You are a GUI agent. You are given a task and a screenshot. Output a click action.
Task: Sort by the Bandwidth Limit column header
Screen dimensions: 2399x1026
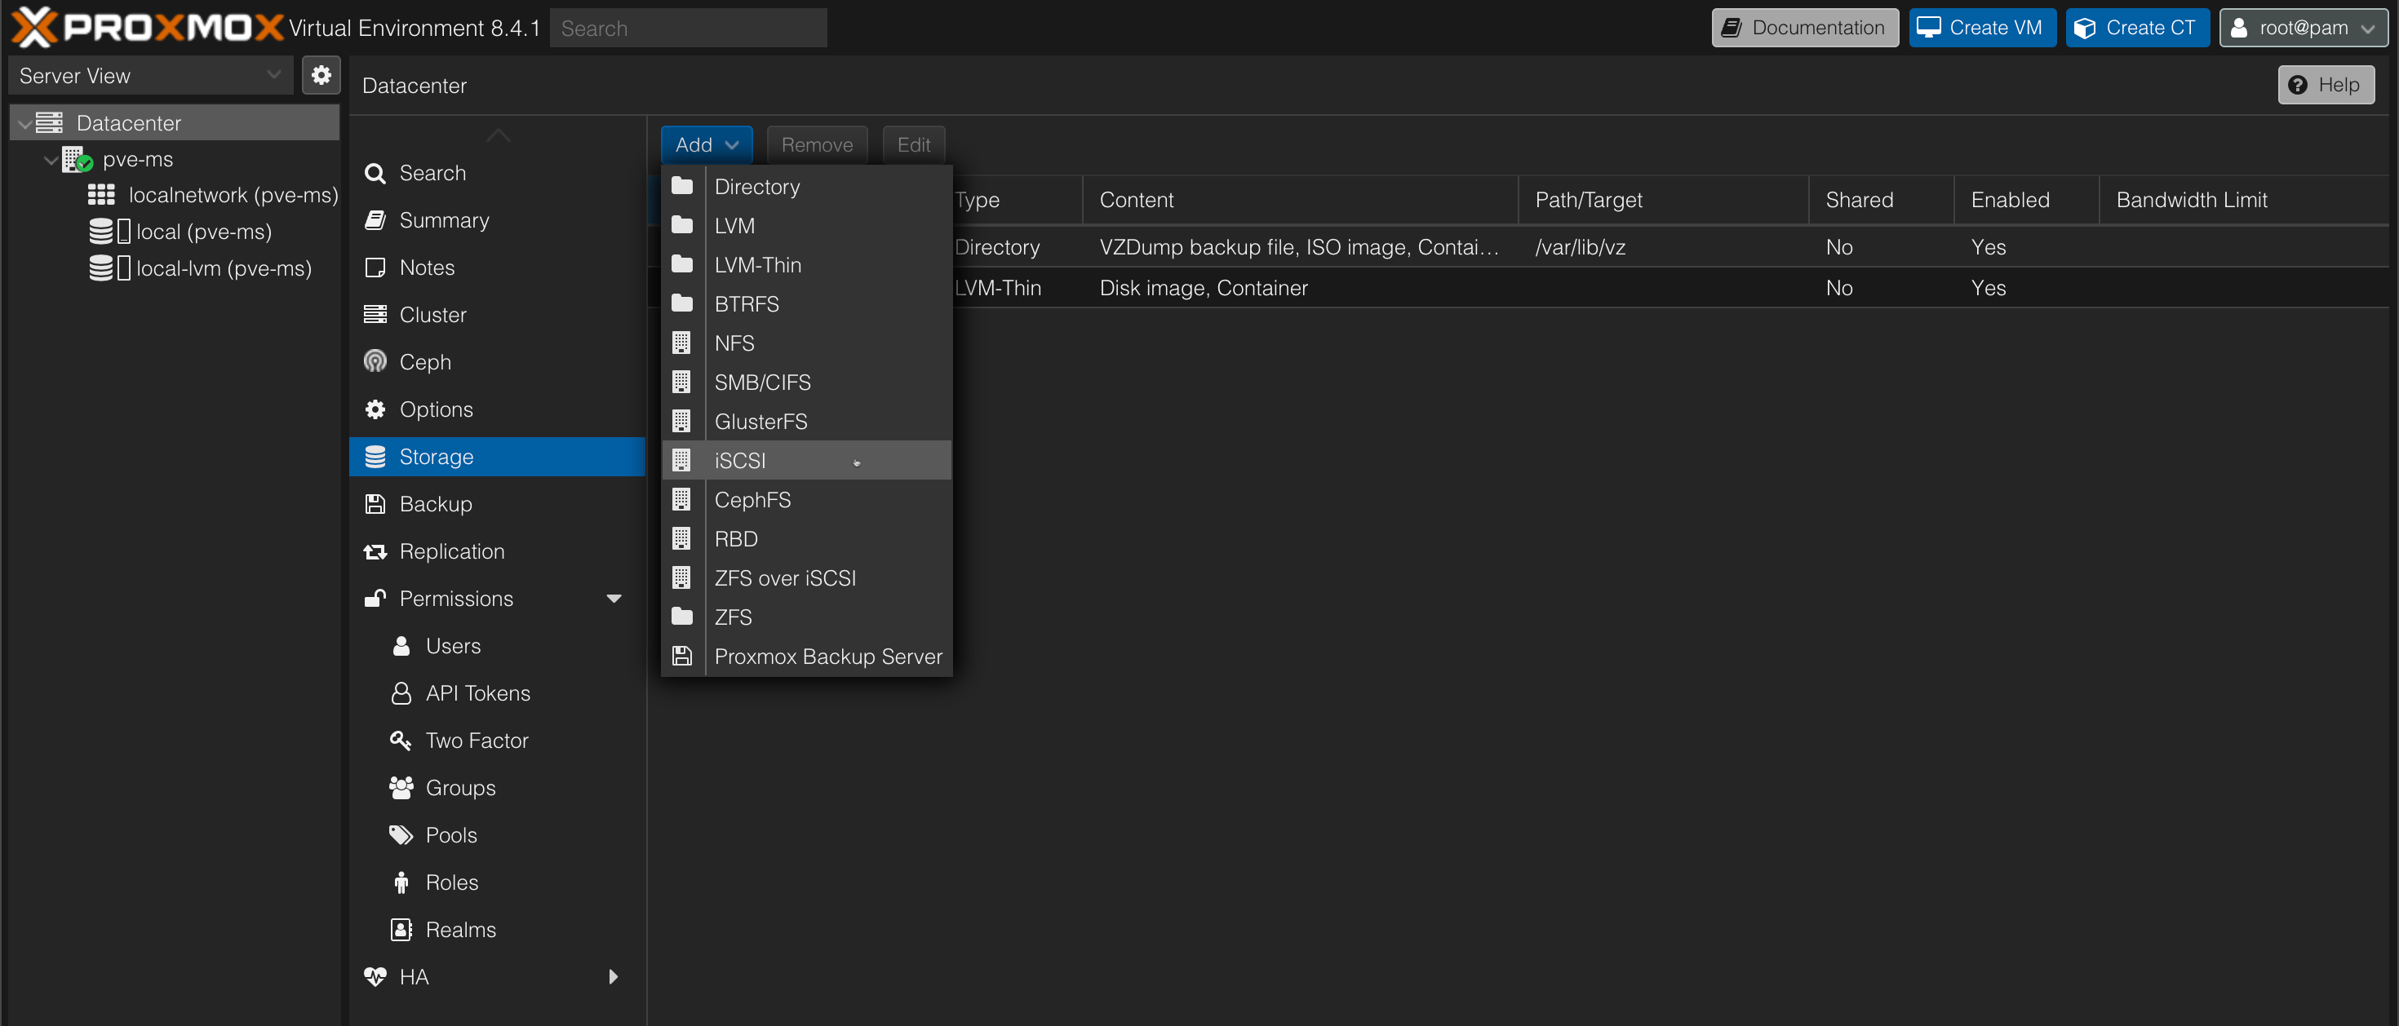[2243, 199]
